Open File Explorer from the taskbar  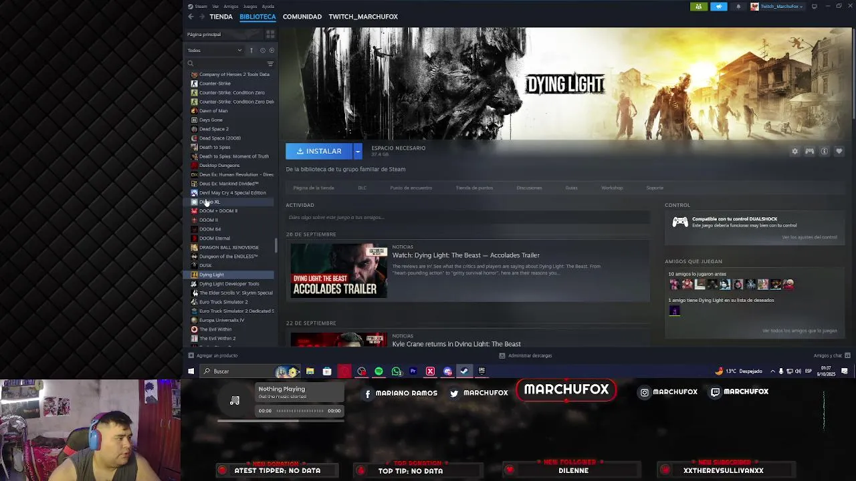tap(310, 371)
